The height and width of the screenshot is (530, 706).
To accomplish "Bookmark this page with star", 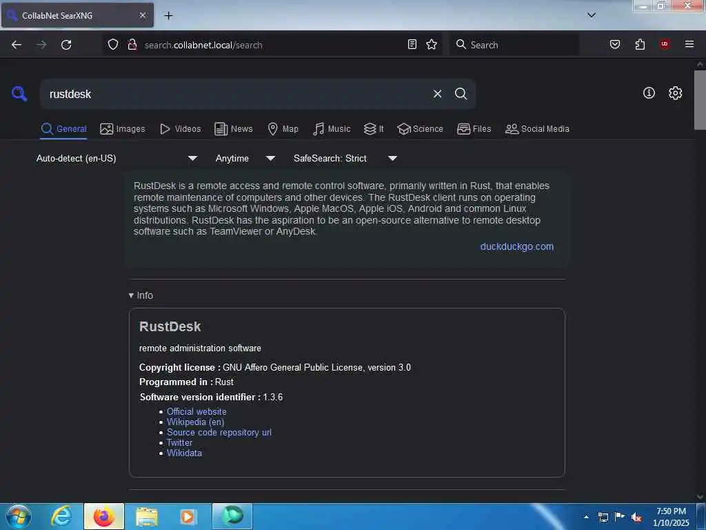I will click(432, 44).
